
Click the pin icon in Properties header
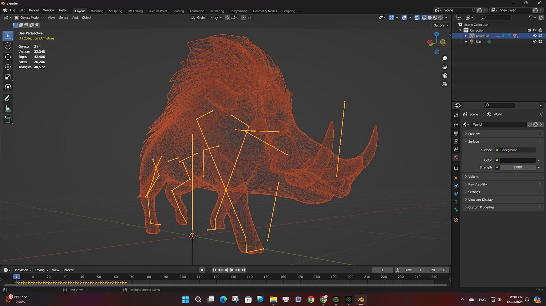coord(541,114)
